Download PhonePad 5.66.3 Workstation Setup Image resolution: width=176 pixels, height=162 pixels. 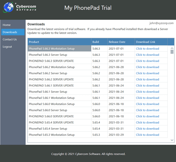[148, 49]
